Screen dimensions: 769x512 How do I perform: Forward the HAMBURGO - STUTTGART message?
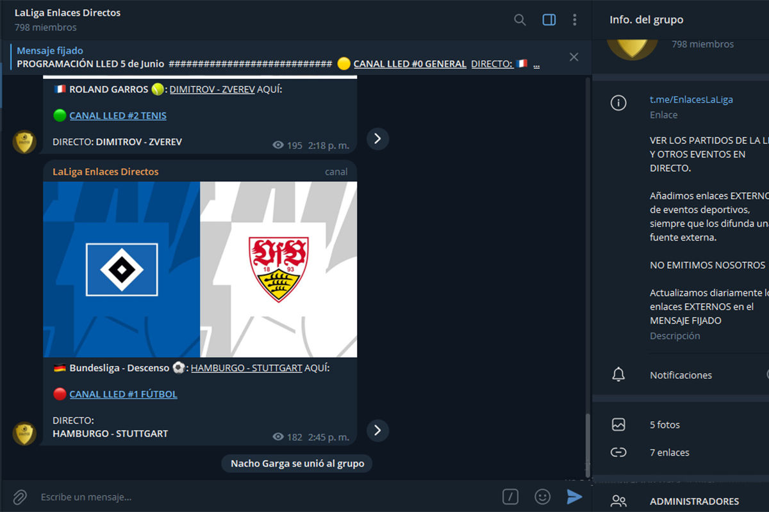377,431
